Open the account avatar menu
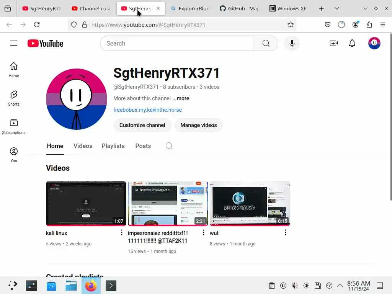Viewport: 392px width, 294px height. (374, 43)
